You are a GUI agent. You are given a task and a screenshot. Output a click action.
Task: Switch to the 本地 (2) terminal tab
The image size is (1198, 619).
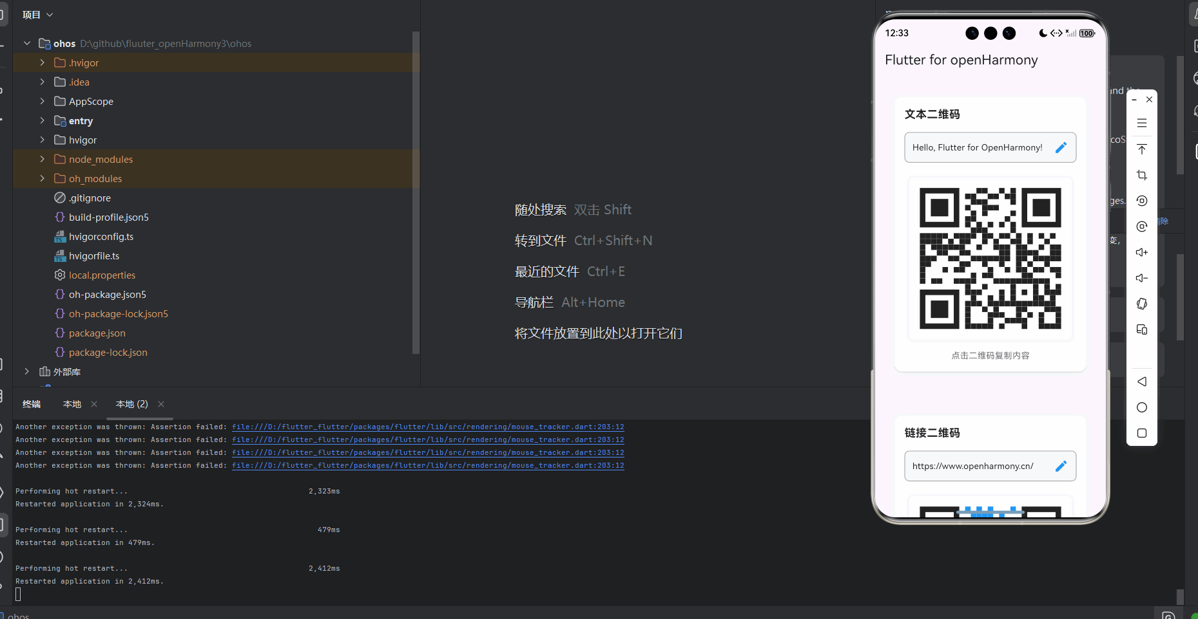point(131,404)
